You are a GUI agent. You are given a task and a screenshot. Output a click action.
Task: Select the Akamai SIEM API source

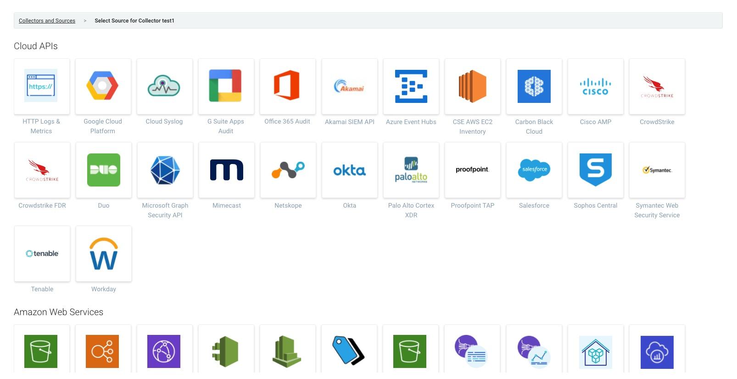click(x=350, y=86)
